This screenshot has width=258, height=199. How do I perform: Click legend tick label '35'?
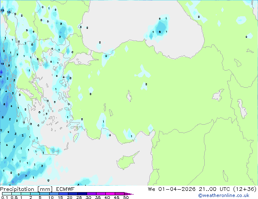[x=98, y=197]
